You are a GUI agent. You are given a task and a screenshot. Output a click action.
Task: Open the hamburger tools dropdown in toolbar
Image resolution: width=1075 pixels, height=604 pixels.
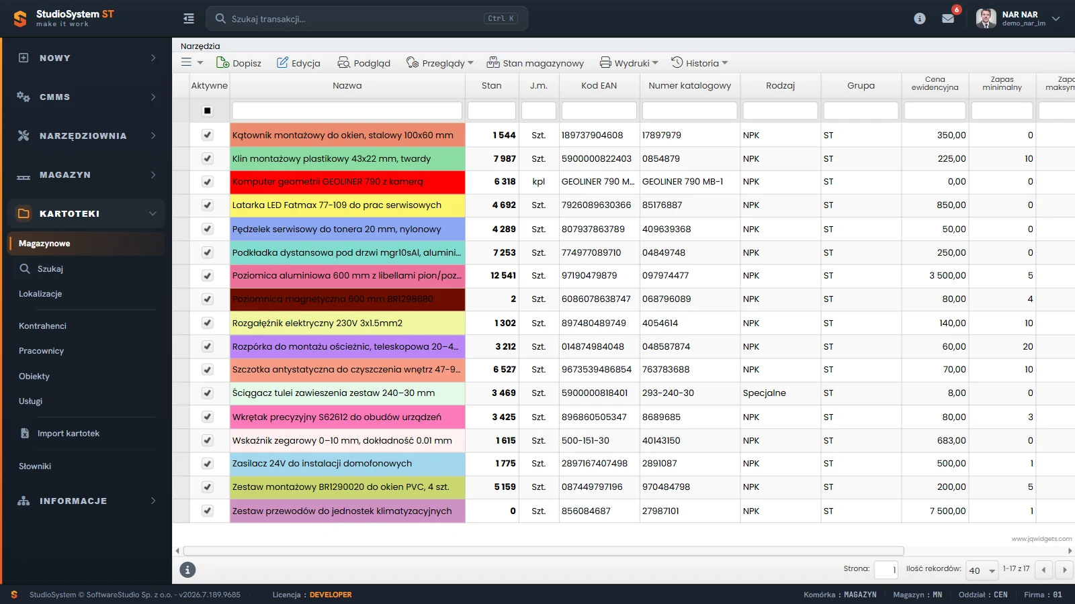(192, 62)
